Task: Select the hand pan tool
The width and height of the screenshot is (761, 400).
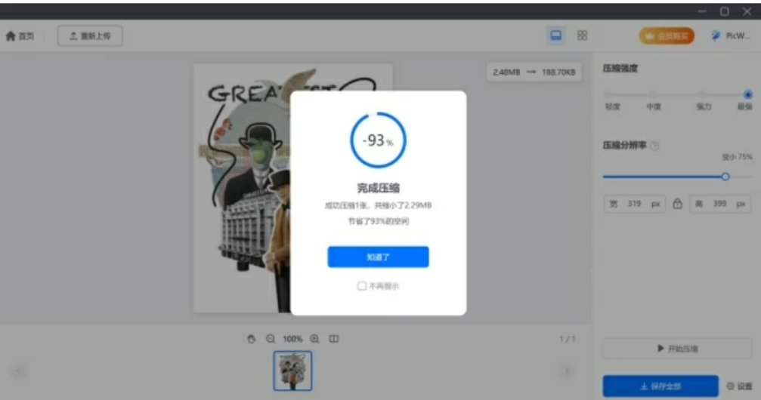Action: 251,339
